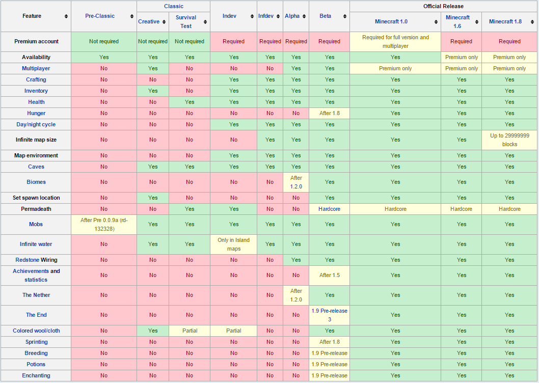This screenshot has width=539, height=383.
Task: Open the Classic header link
Action: (x=174, y=6)
